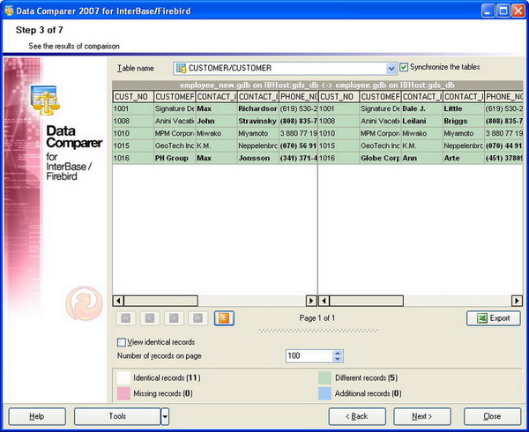
Task: Open the Table name dropdown arrow
Action: [x=391, y=69]
